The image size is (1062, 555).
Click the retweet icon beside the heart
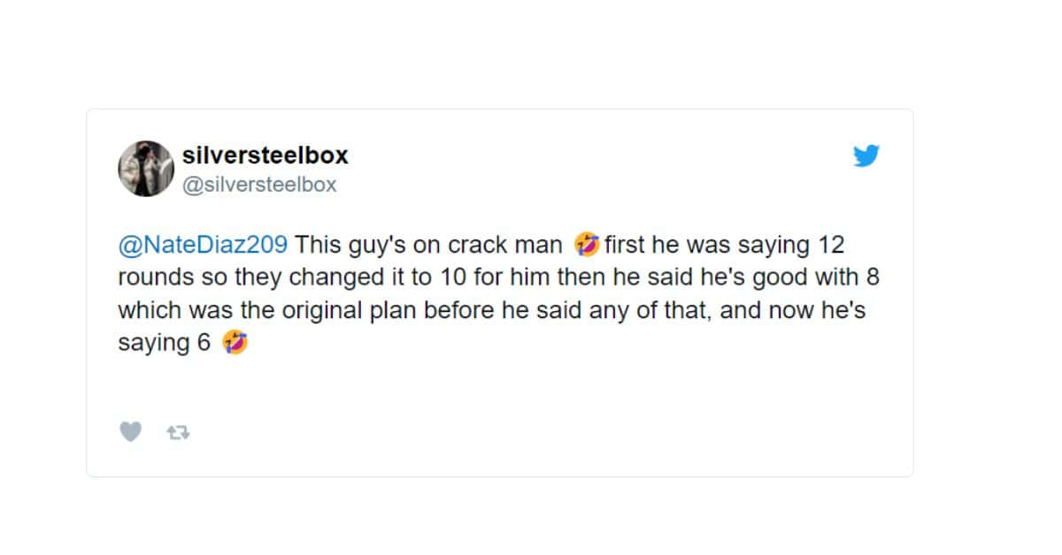point(177,431)
